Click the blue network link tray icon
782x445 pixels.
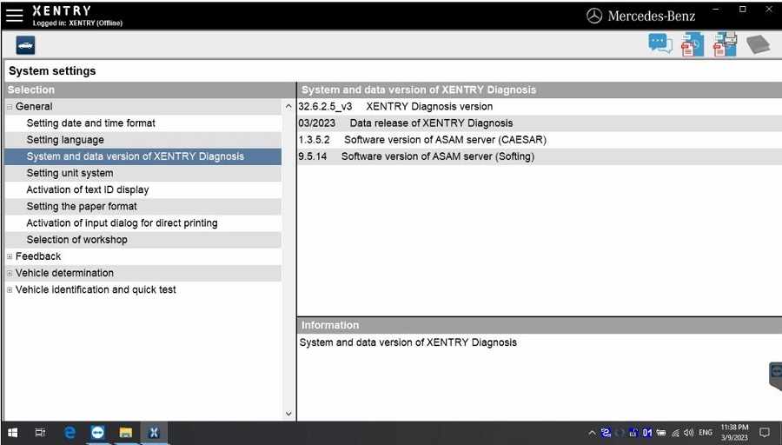pyautogui.click(x=606, y=433)
